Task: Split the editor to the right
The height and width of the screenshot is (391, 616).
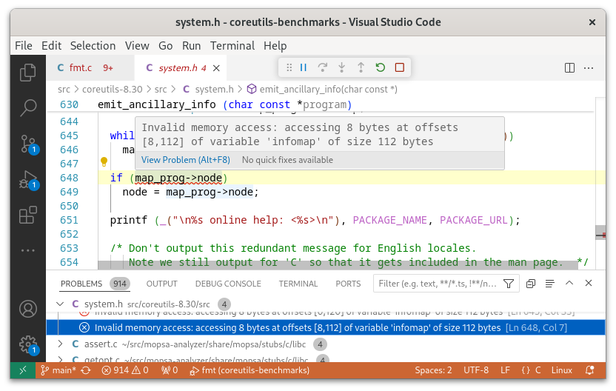Action: click(x=569, y=67)
